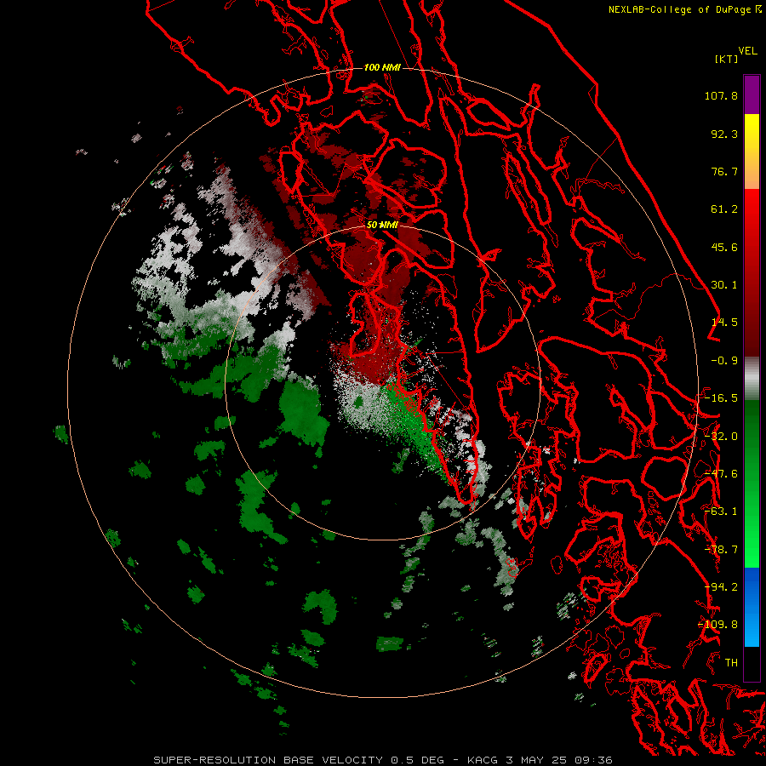The width and height of the screenshot is (766, 766).
Task: Click the -32.0 legend value
Action: click(x=721, y=437)
